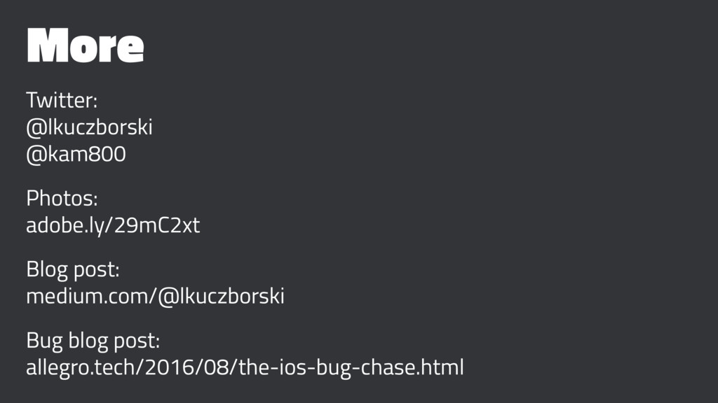Open the @lkuczborski Twitter handle under Twitter
Image resolution: width=718 pixels, height=403 pixels.
[89, 127]
